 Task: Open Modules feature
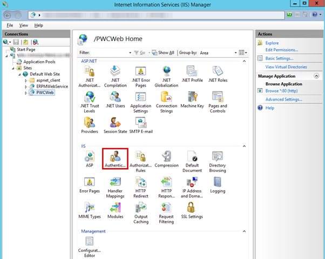[115, 210]
